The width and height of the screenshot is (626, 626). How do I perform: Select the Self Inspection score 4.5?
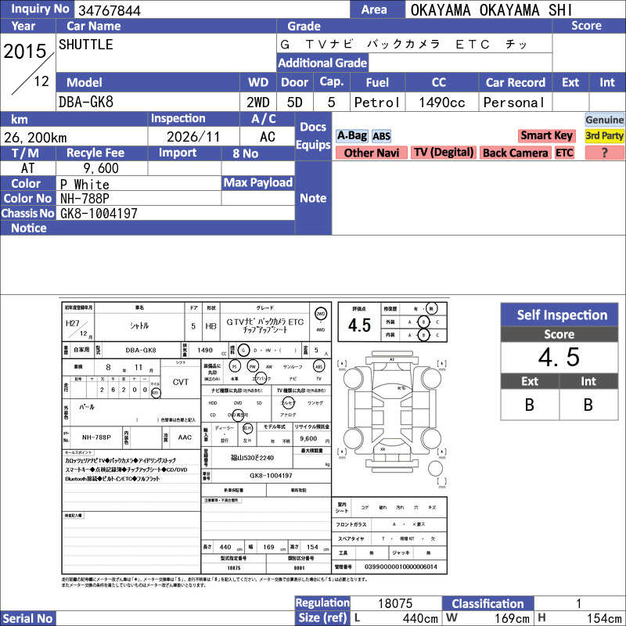coord(559,357)
